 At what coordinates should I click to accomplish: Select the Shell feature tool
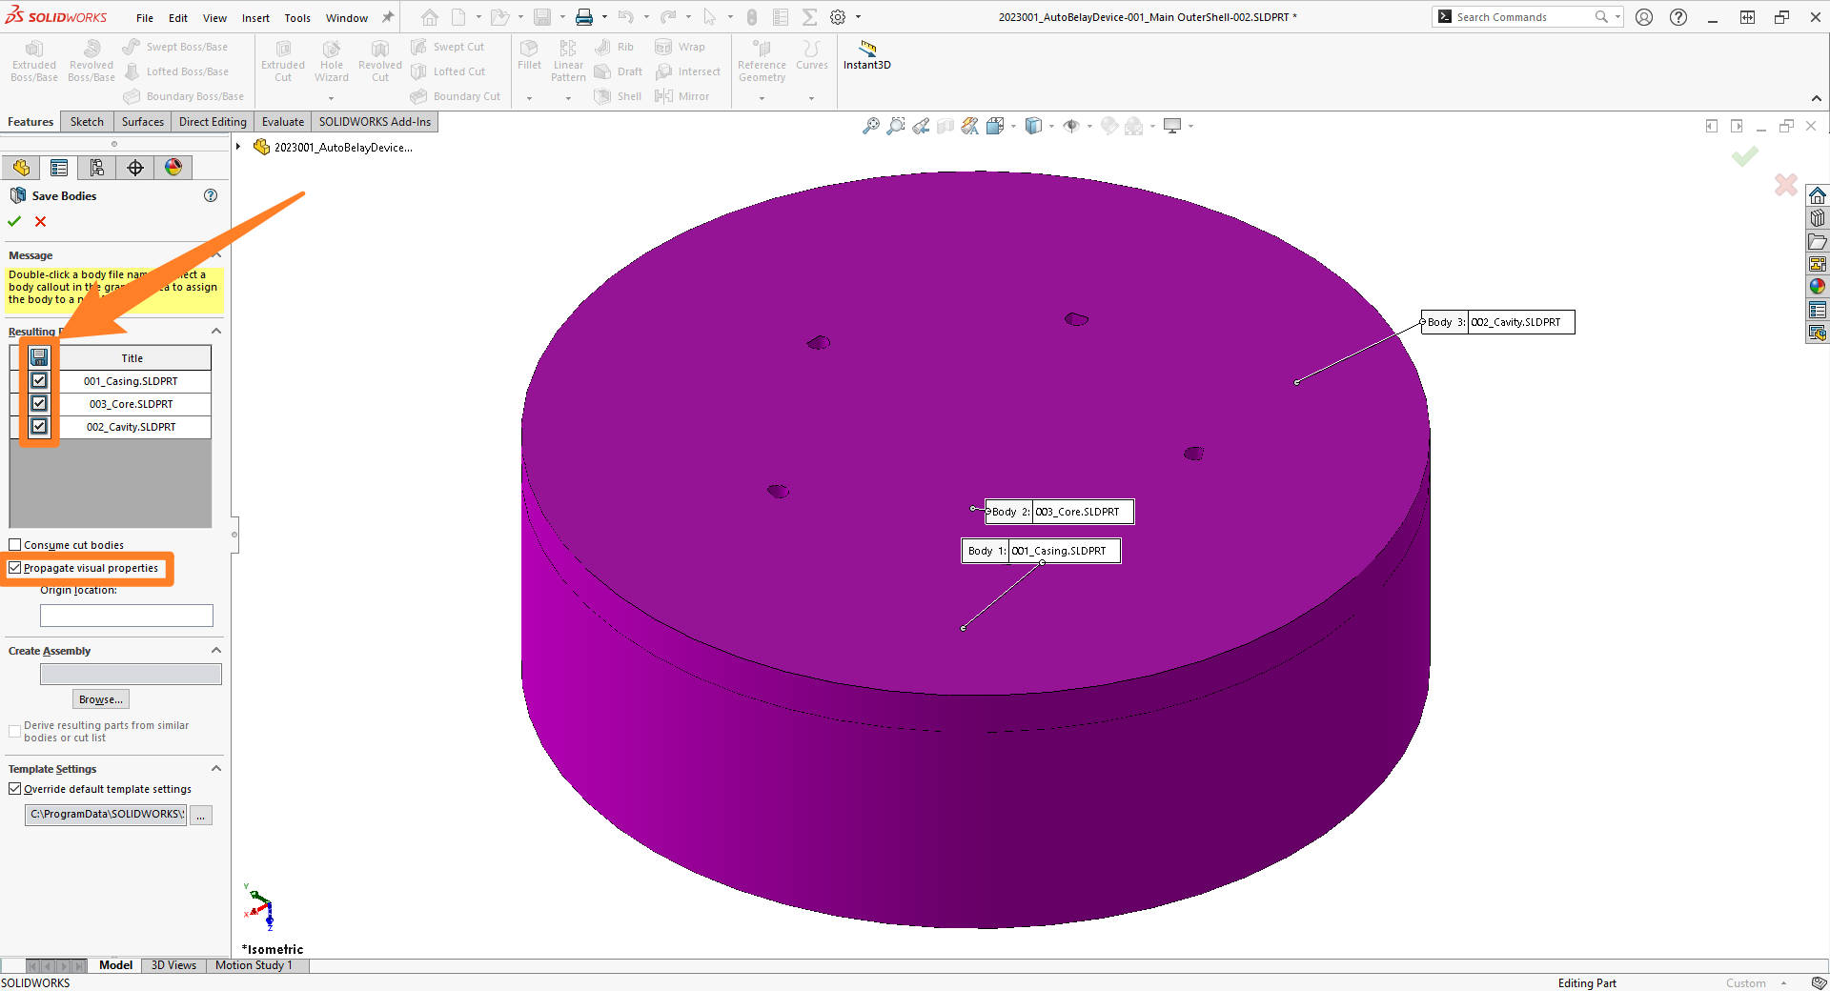[618, 95]
